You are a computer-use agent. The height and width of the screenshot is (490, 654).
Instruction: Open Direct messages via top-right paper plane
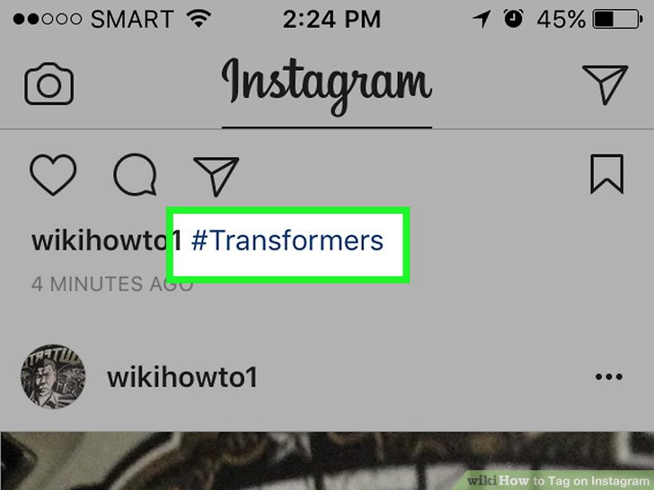[605, 84]
